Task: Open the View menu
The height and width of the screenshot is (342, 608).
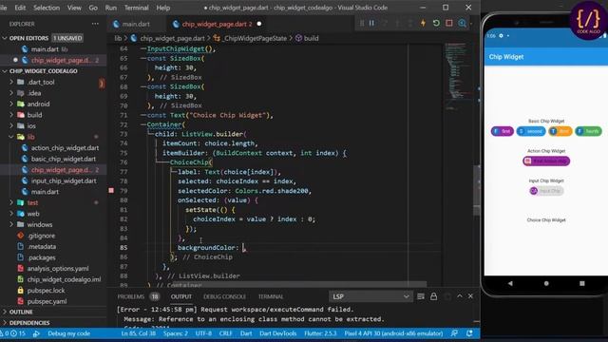Action: 74,8
